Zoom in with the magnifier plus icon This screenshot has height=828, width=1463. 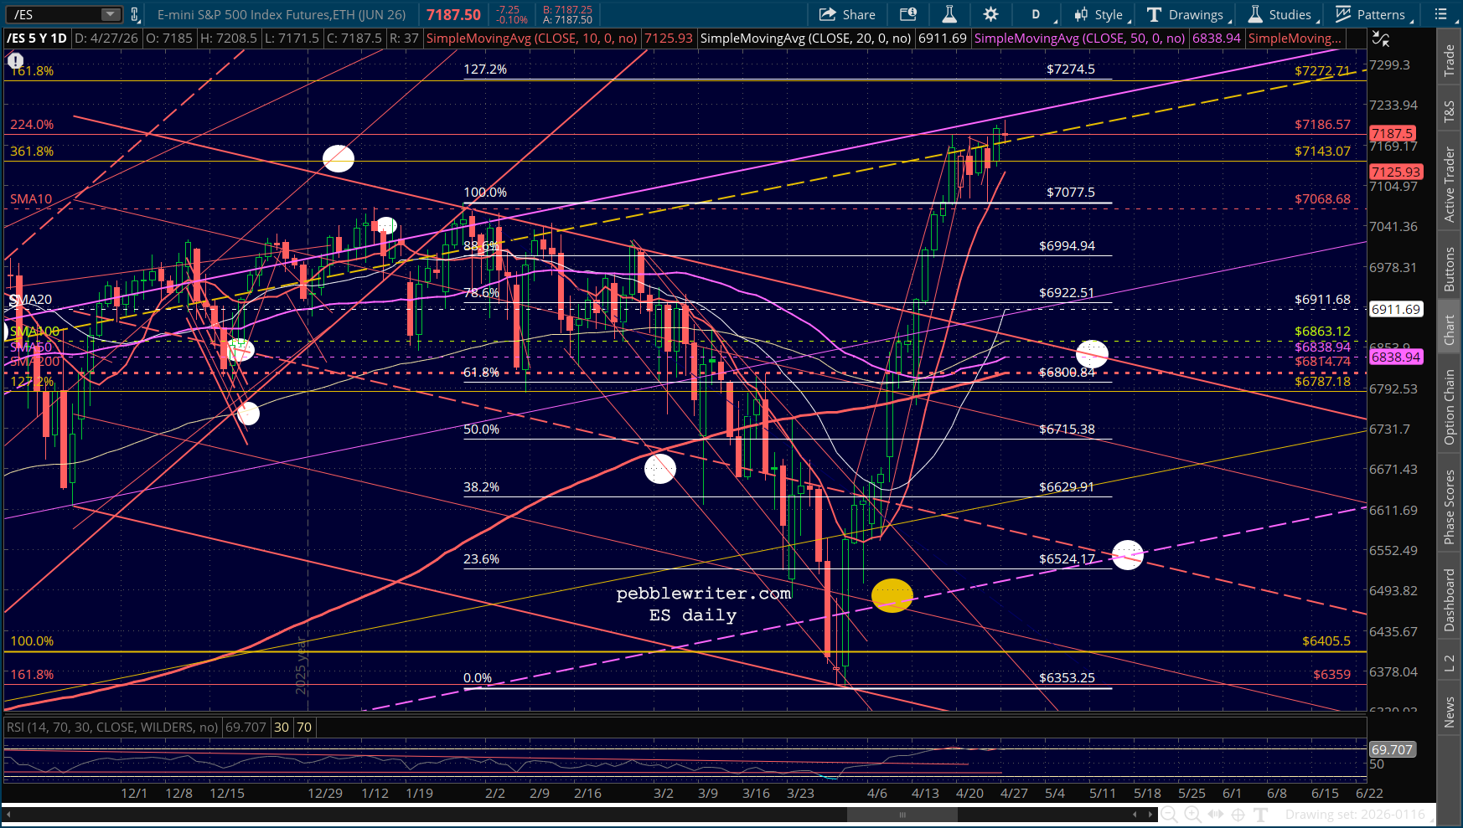(1192, 815)
